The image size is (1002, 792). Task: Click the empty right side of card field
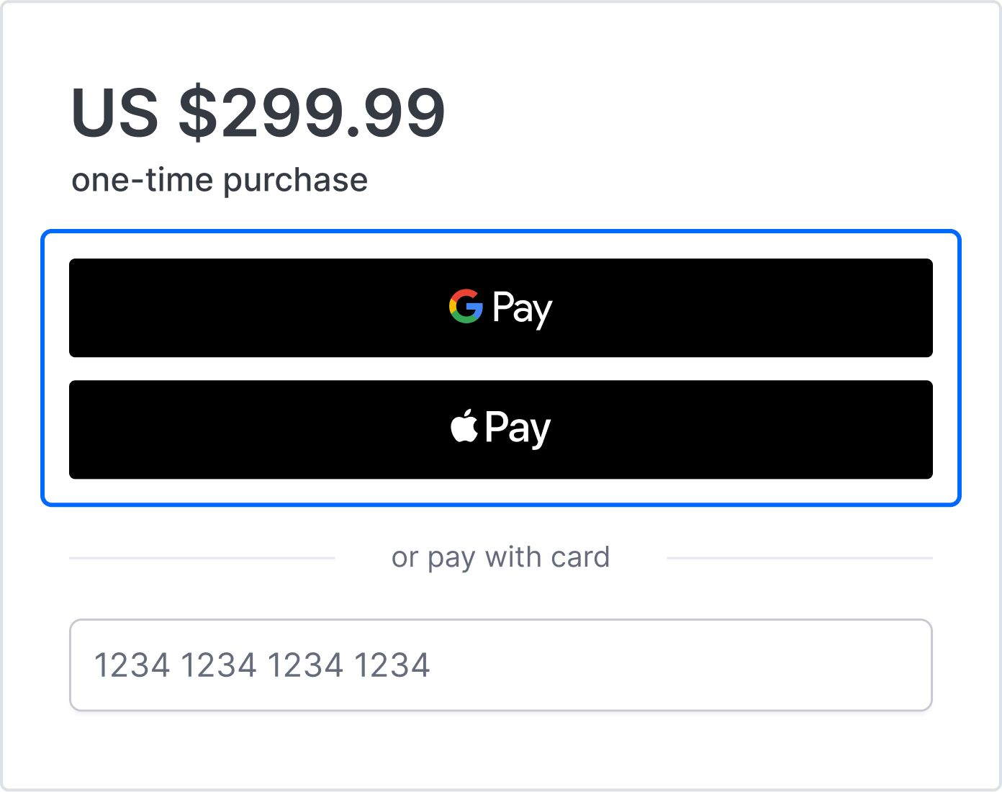point(684,665)
